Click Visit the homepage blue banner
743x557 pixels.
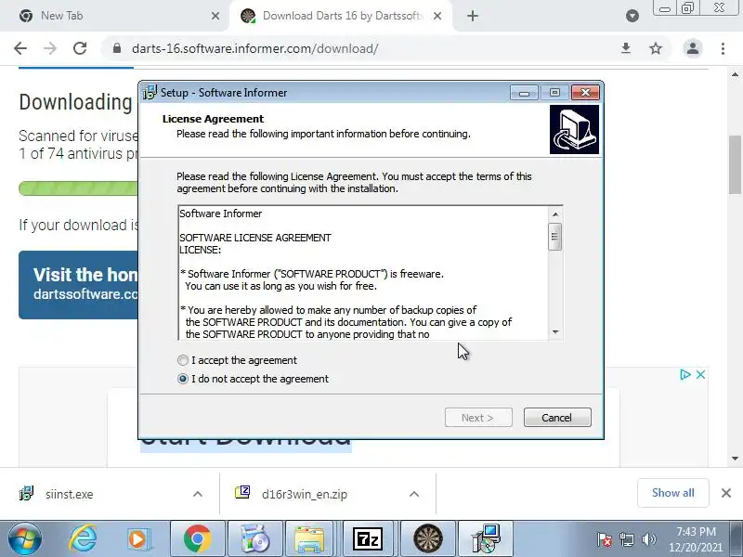click(78, 285)
